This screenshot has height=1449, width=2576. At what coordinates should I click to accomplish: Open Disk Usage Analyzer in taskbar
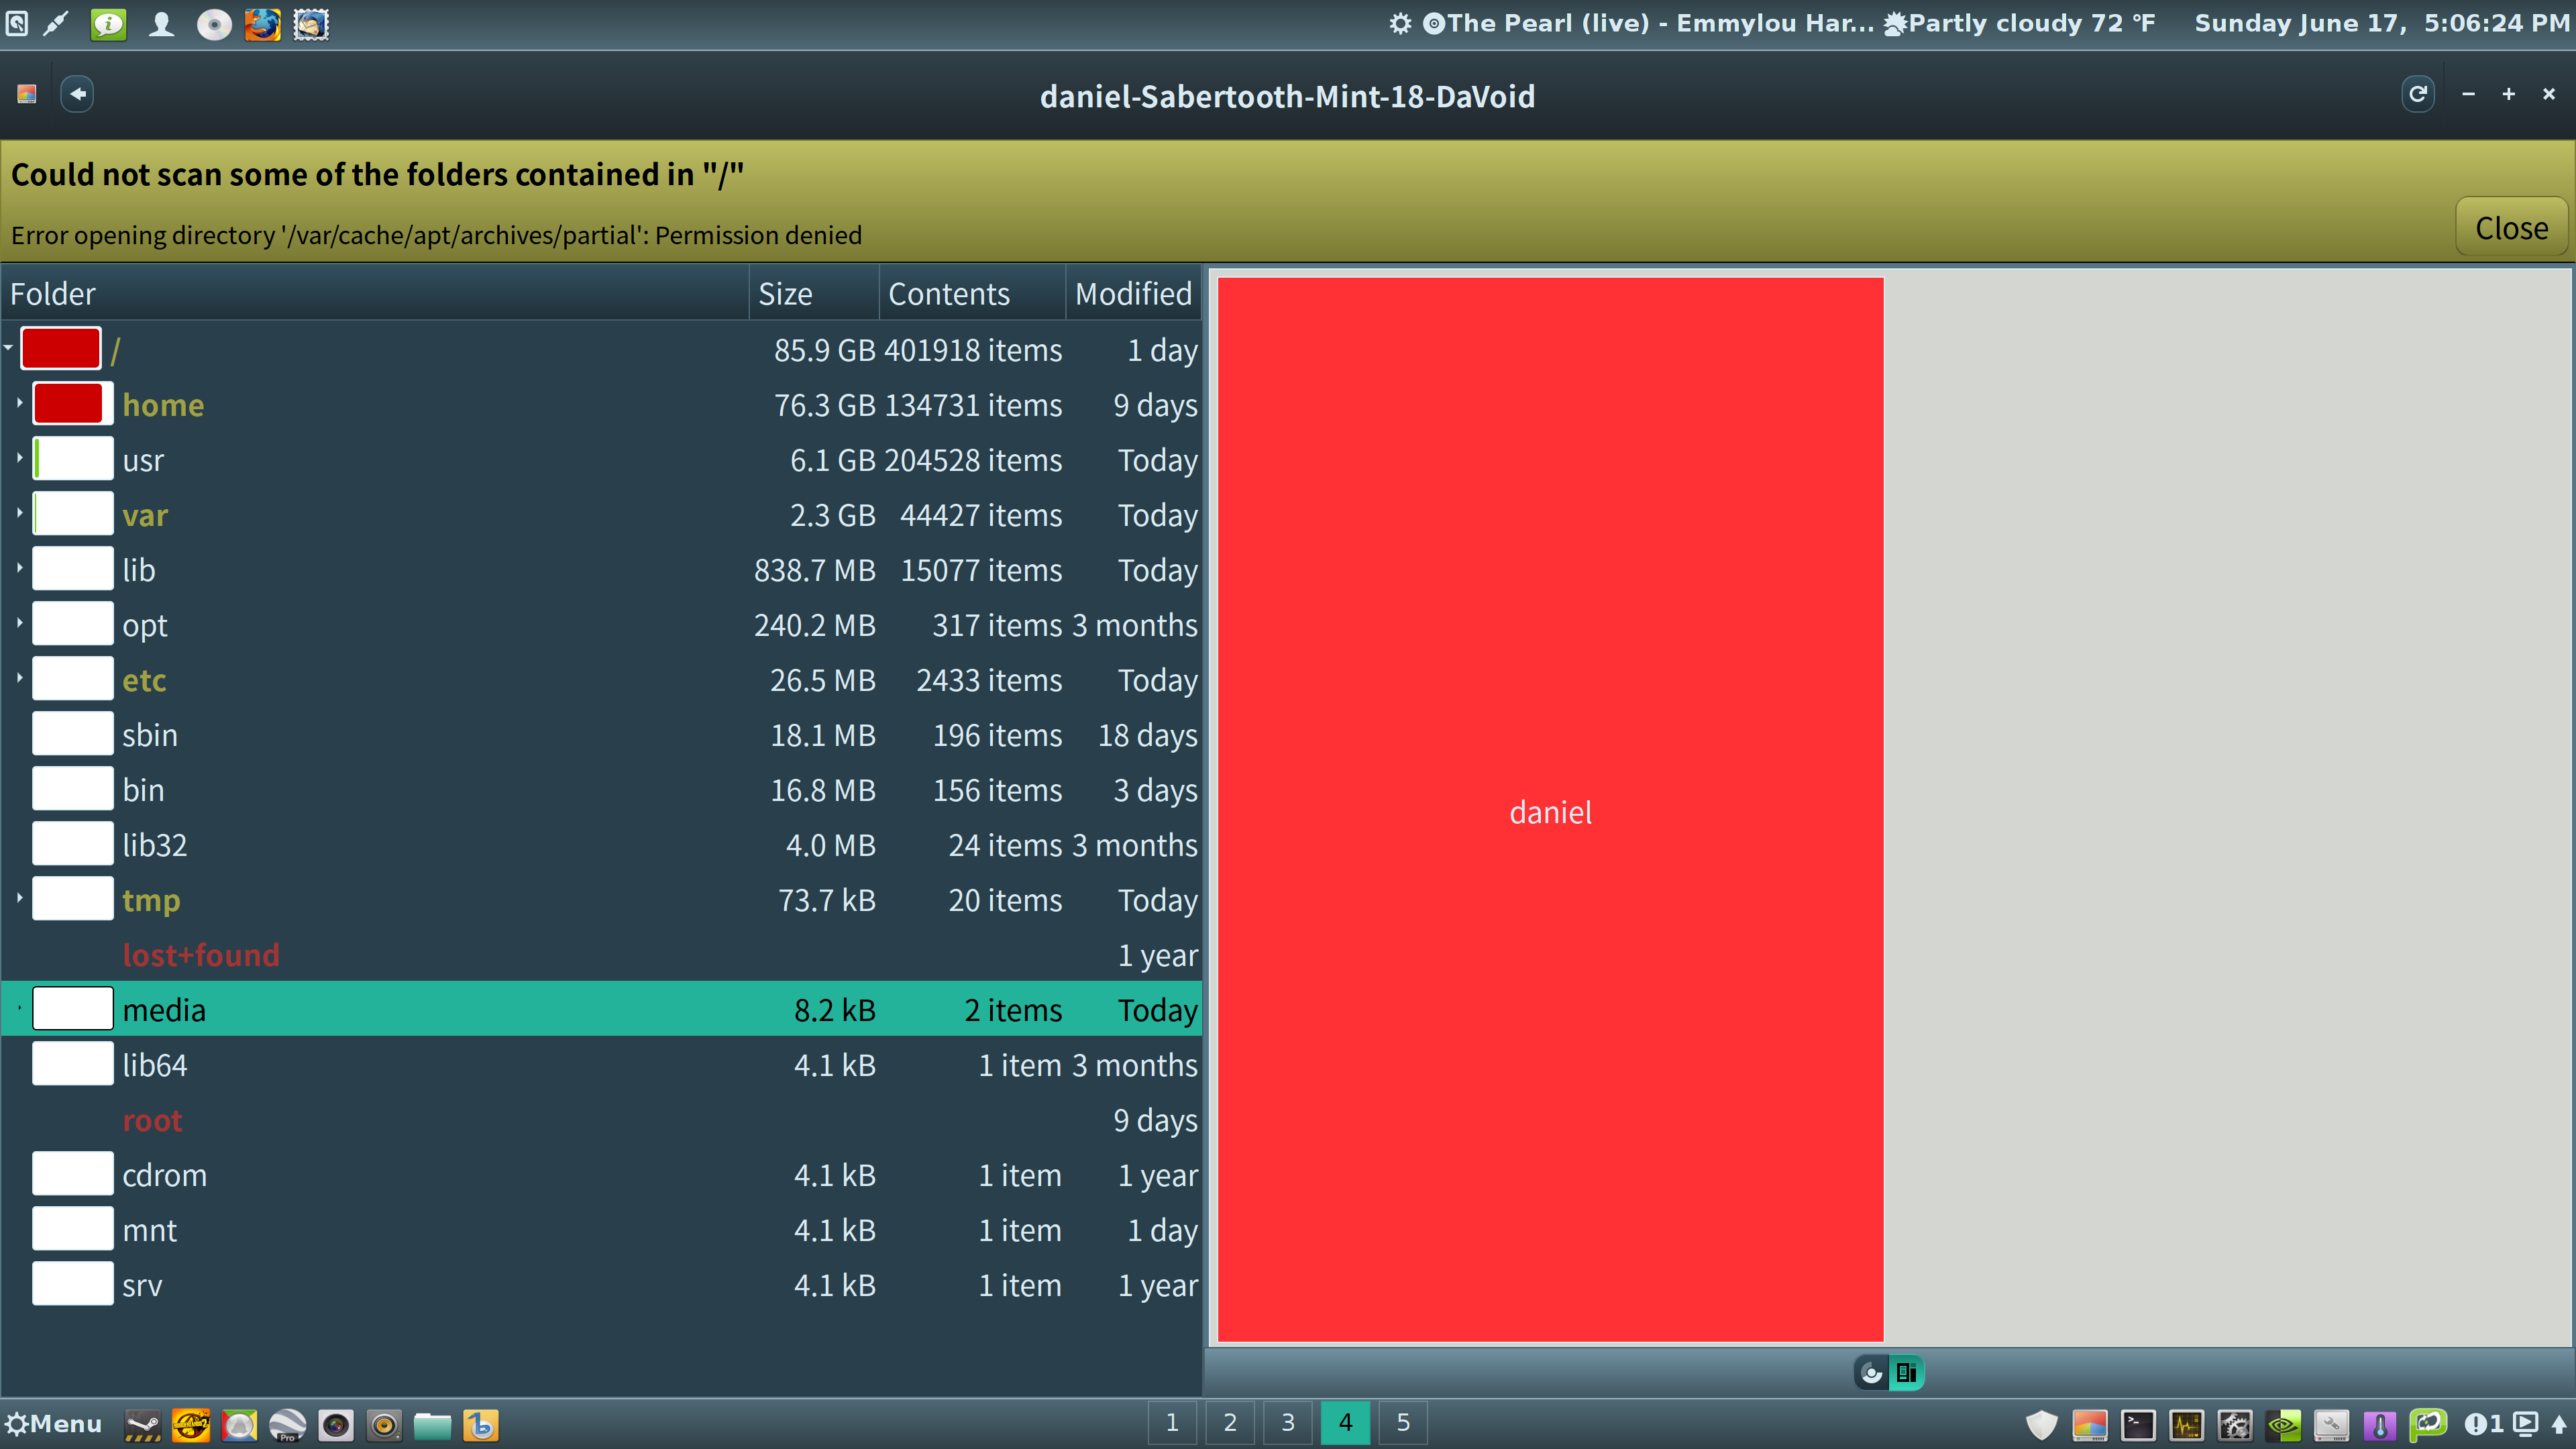2089,1425
